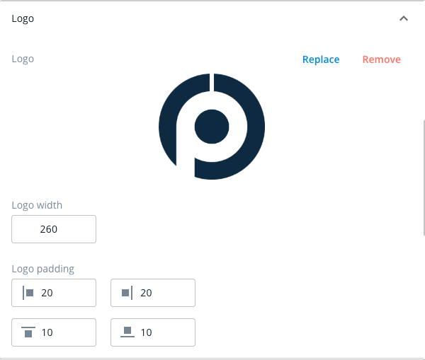Viewport: 425px width, 360px height.
Task: Click the Logo section header title
Action: 23,18
